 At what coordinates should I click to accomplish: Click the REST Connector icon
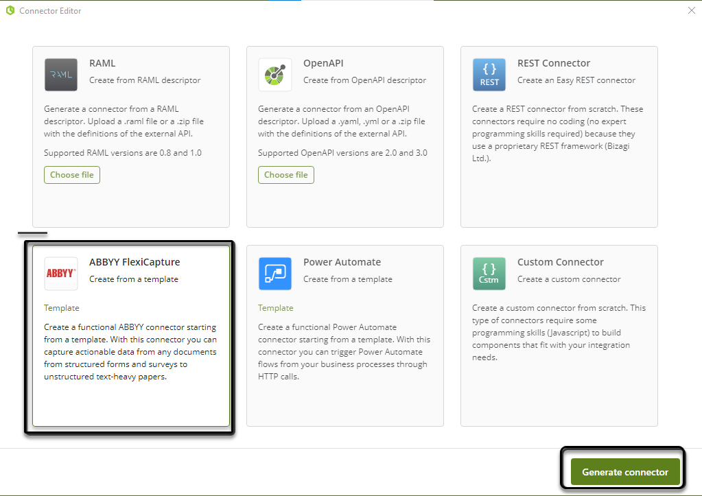(x=489, y=75)
